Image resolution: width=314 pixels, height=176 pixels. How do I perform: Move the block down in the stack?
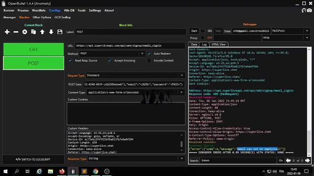pyautogui.click(x=51, y=32)
